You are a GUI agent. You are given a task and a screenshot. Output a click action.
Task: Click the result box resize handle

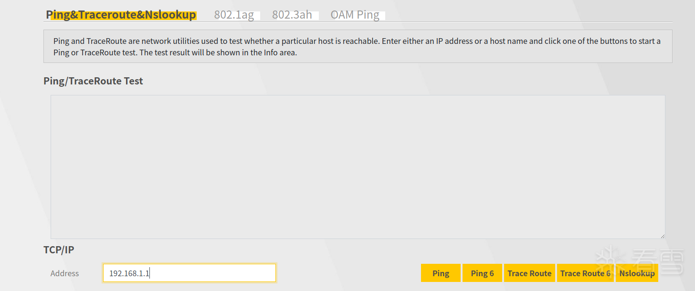662,236
